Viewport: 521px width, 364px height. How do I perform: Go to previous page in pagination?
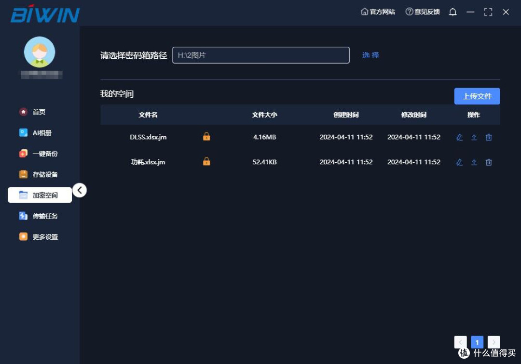460,342
